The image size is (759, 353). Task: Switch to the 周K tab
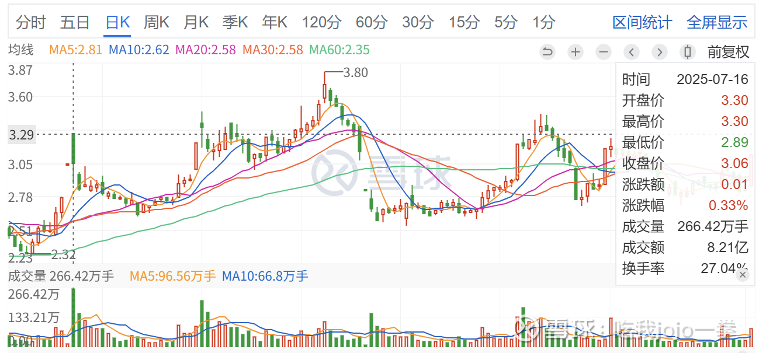pyautogui.click(x=157, y=23)
